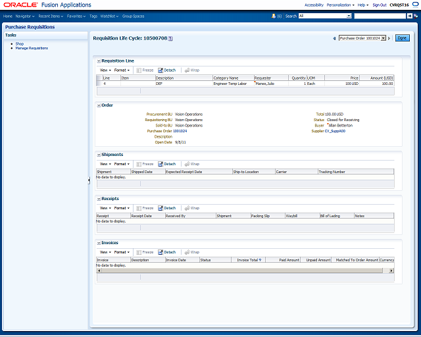Open Supplier CV_SuppA00 link
The height and width of the screenshot is (337, 421).
tap(335, 131)
